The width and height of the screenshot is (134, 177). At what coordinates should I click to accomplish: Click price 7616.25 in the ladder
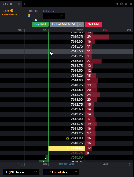[77, 37]
